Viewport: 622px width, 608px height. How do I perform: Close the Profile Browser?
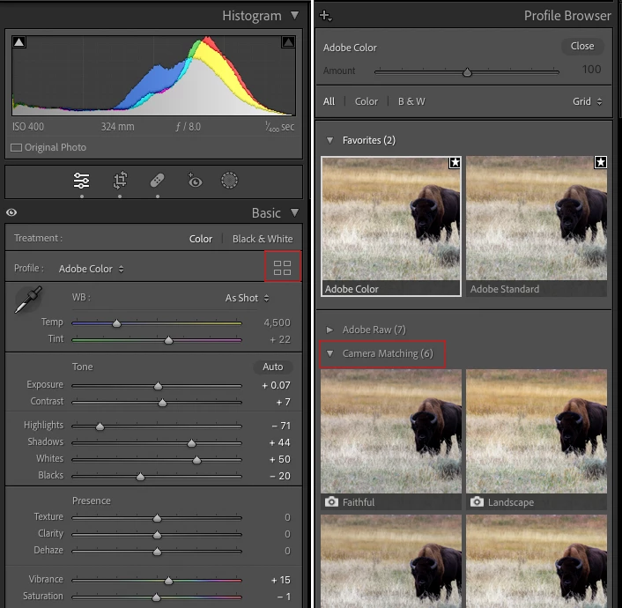click(582, 46)
